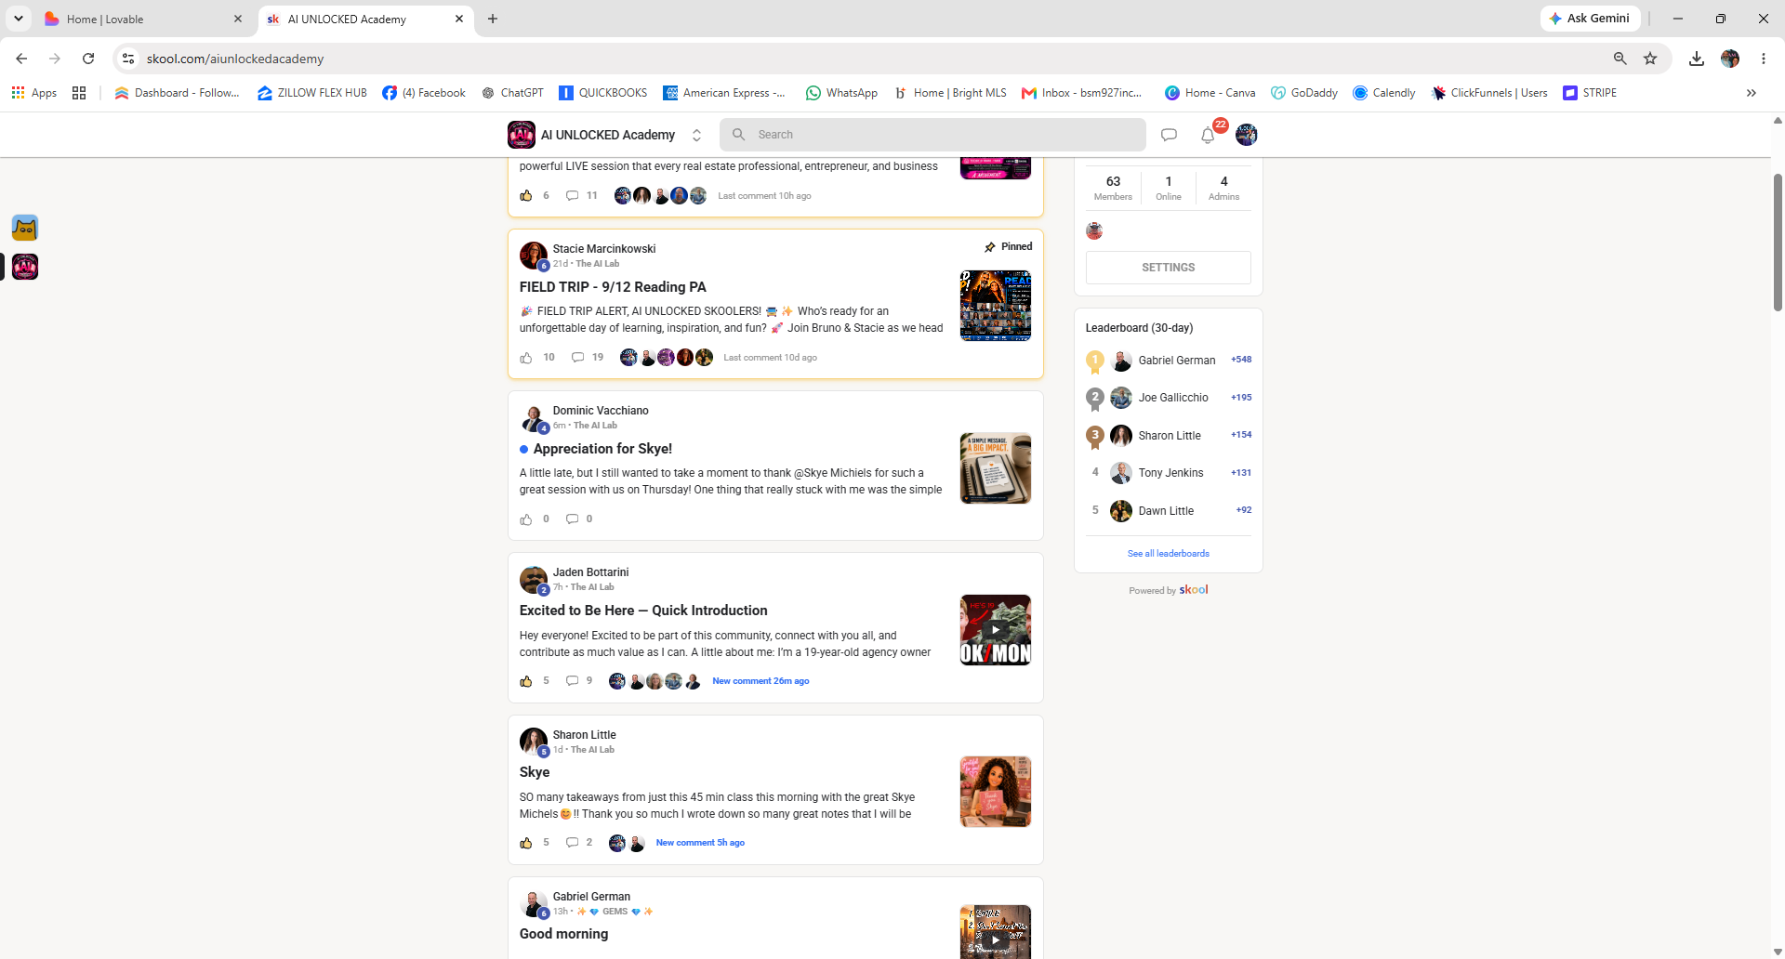Open comments icon on Excited to Be Here post
1785x959 pixels.
pos(572,681)
